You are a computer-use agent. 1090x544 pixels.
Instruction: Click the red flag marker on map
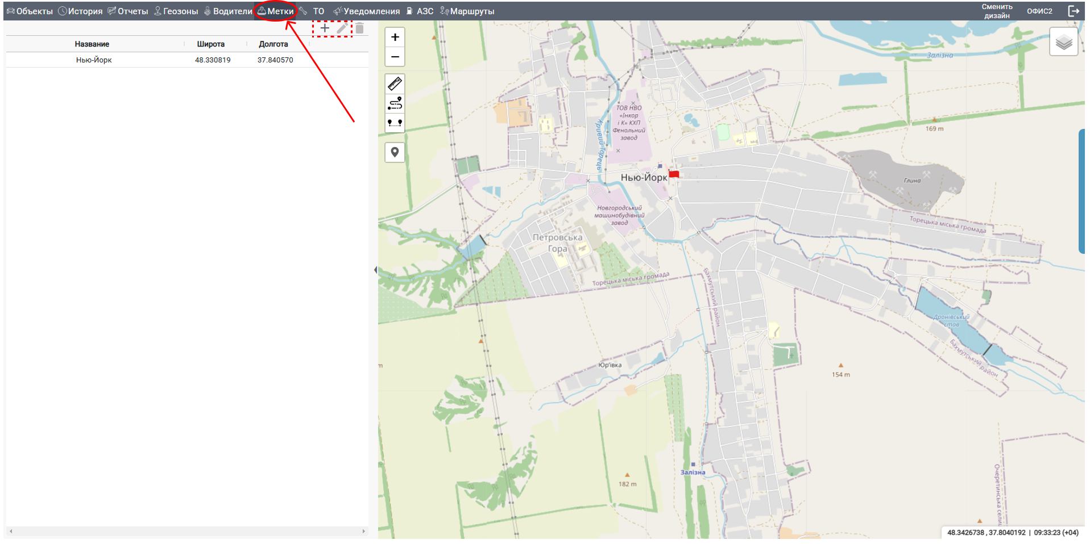[x=674, y=174]
